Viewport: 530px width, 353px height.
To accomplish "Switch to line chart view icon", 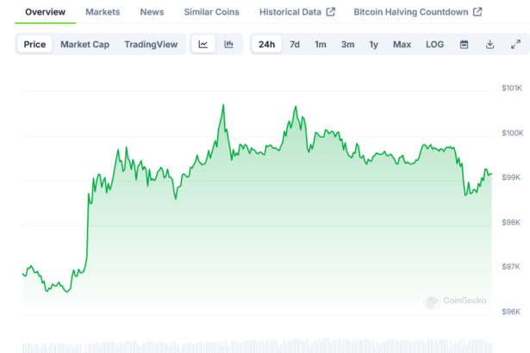I will click(x=203, y=45).
